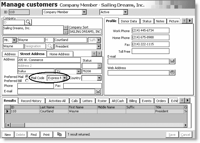Image resolution: width=200 pixels, height=143 pixels.
Task: Open the Address tab
Action: 10,54
